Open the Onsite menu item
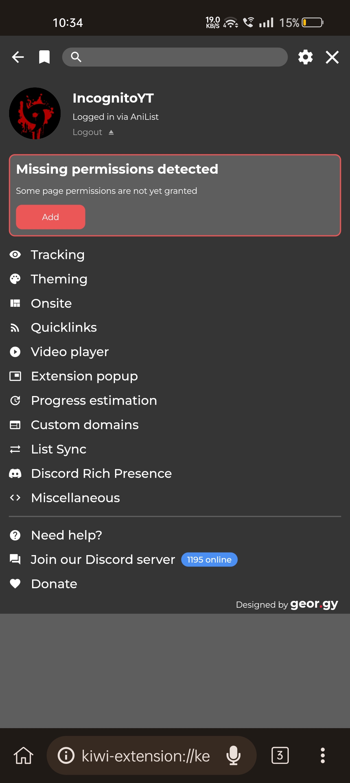This screenshot has width=350, height=783. coord(51,303)
